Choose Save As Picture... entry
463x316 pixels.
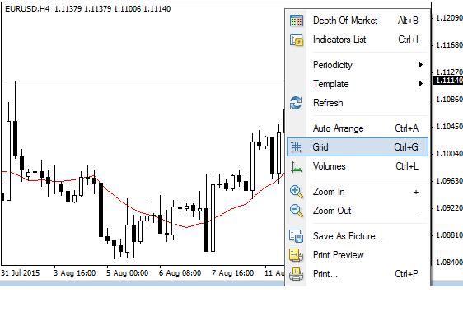pyautogui.click(x=358, y=236)
